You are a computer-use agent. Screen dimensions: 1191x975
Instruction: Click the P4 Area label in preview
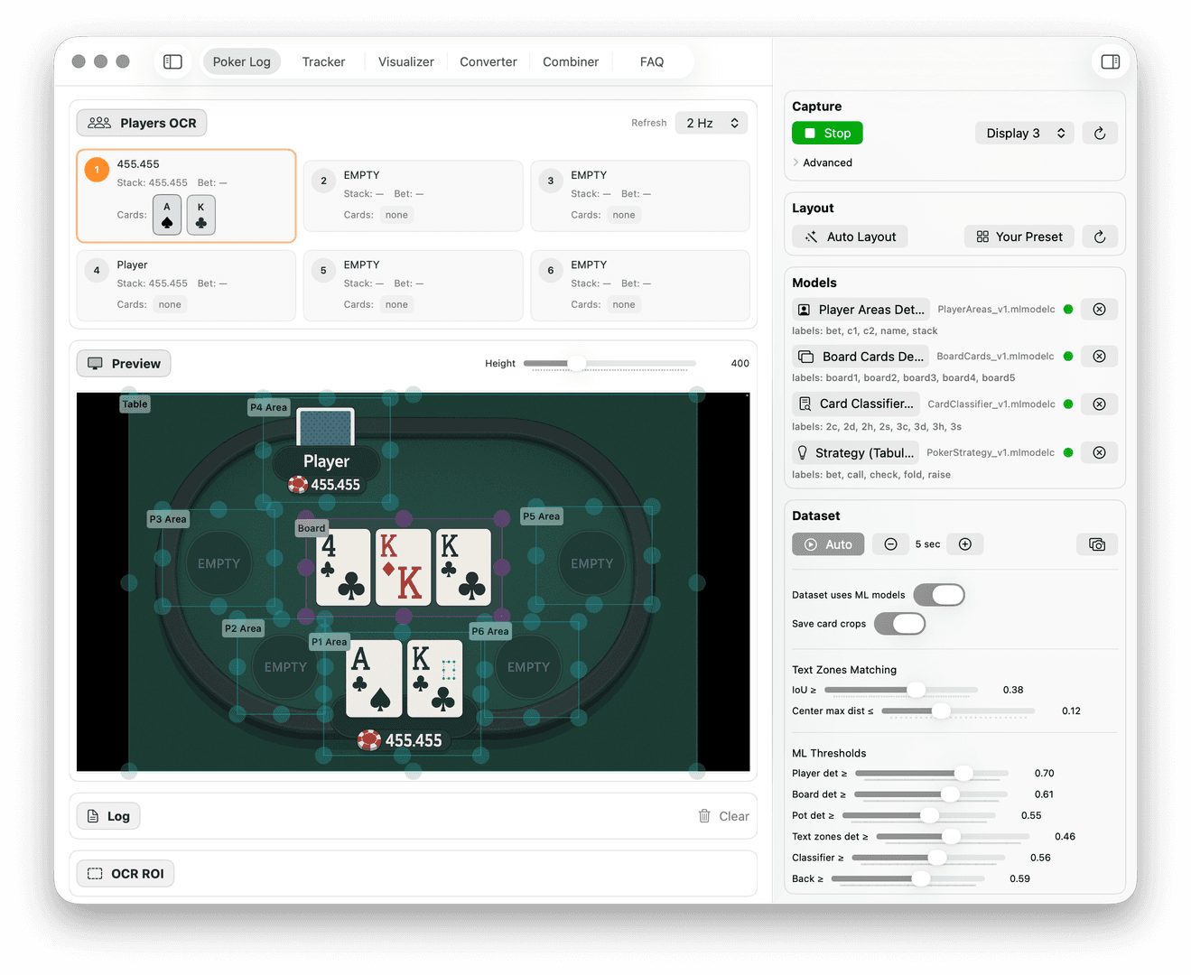pyautogui.click(x=268, y=407)
